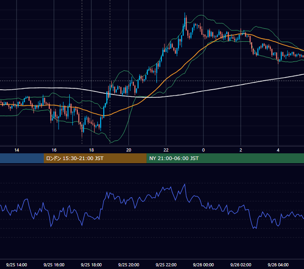Click the 9/25 16:00 time label

(x=54, y=265)
